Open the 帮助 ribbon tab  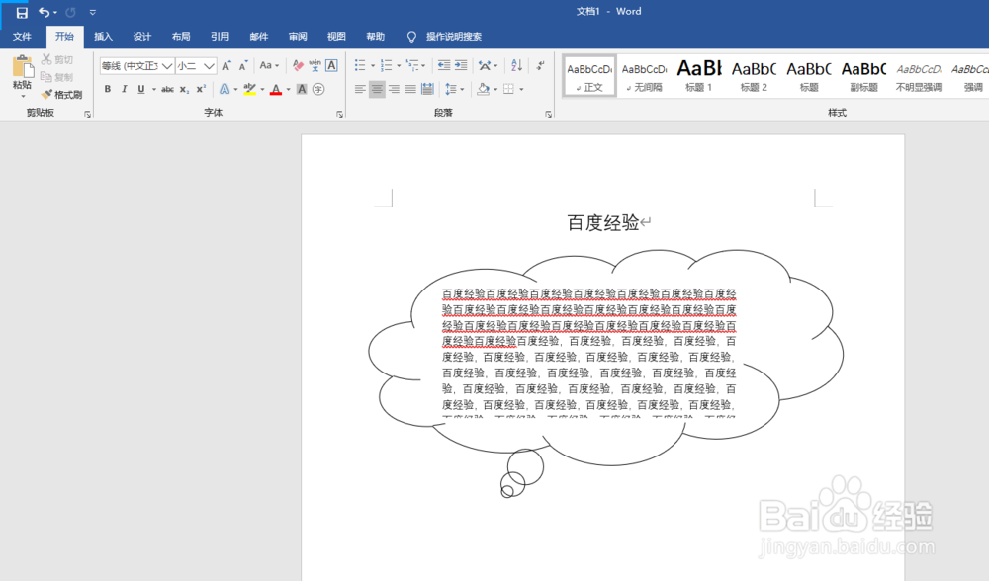click(x=375, y=37)
